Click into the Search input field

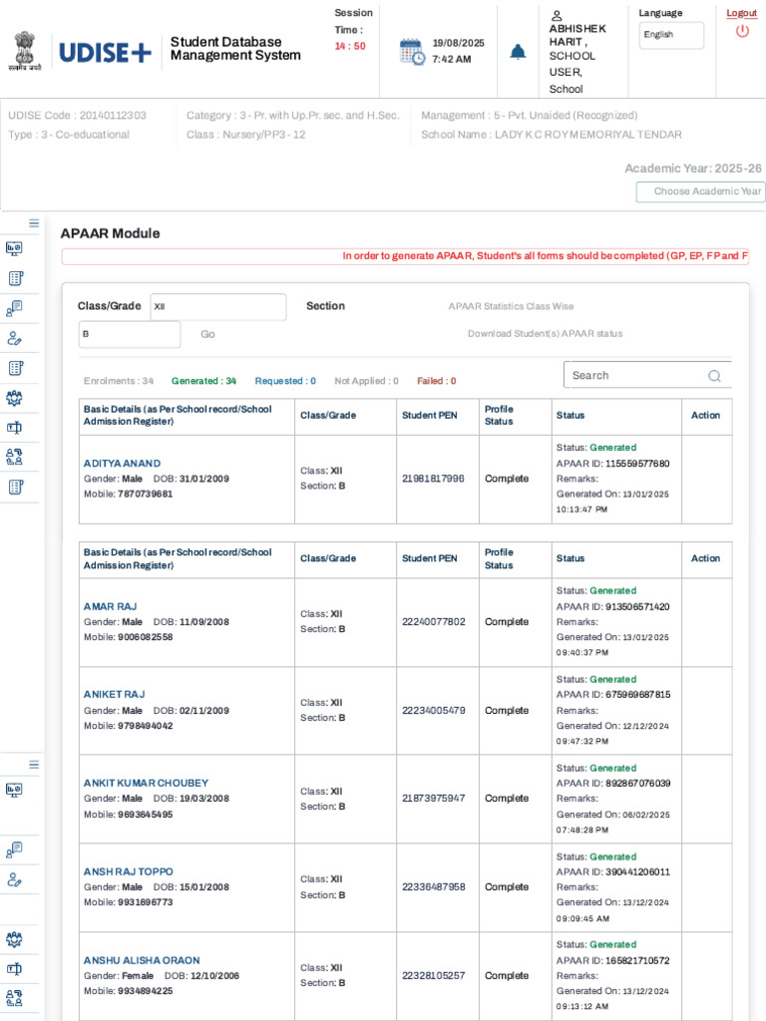tap(635, 375)
